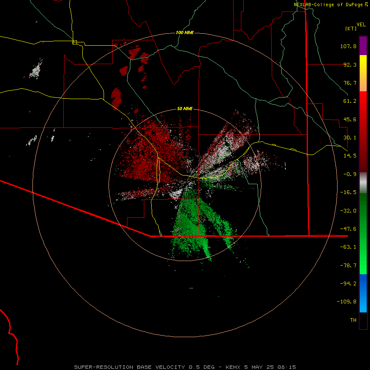Image resolution: width=370 pixels, height=370 pixels.
Task: Select the -109.8 velocity scale value
Action: (x=347, y=302)
